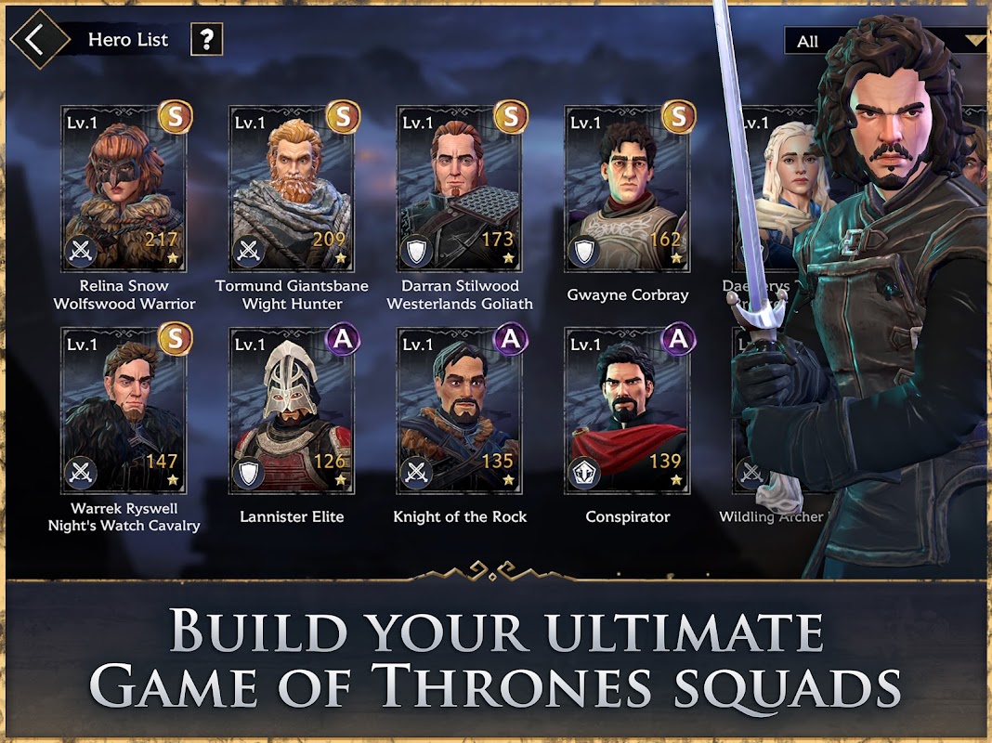Click the S rank badge on Relina Snow
This screenshot has width=992, height=743.
pyautogui.click(x=175, y=117)
